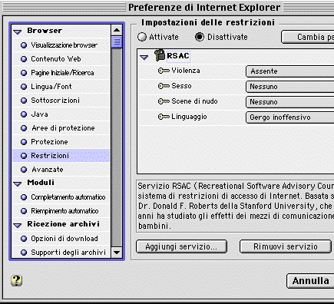Viewport: 334px width, 304px height.
Task: Collapse the Browser section triangle
Action: click(18, 31)
